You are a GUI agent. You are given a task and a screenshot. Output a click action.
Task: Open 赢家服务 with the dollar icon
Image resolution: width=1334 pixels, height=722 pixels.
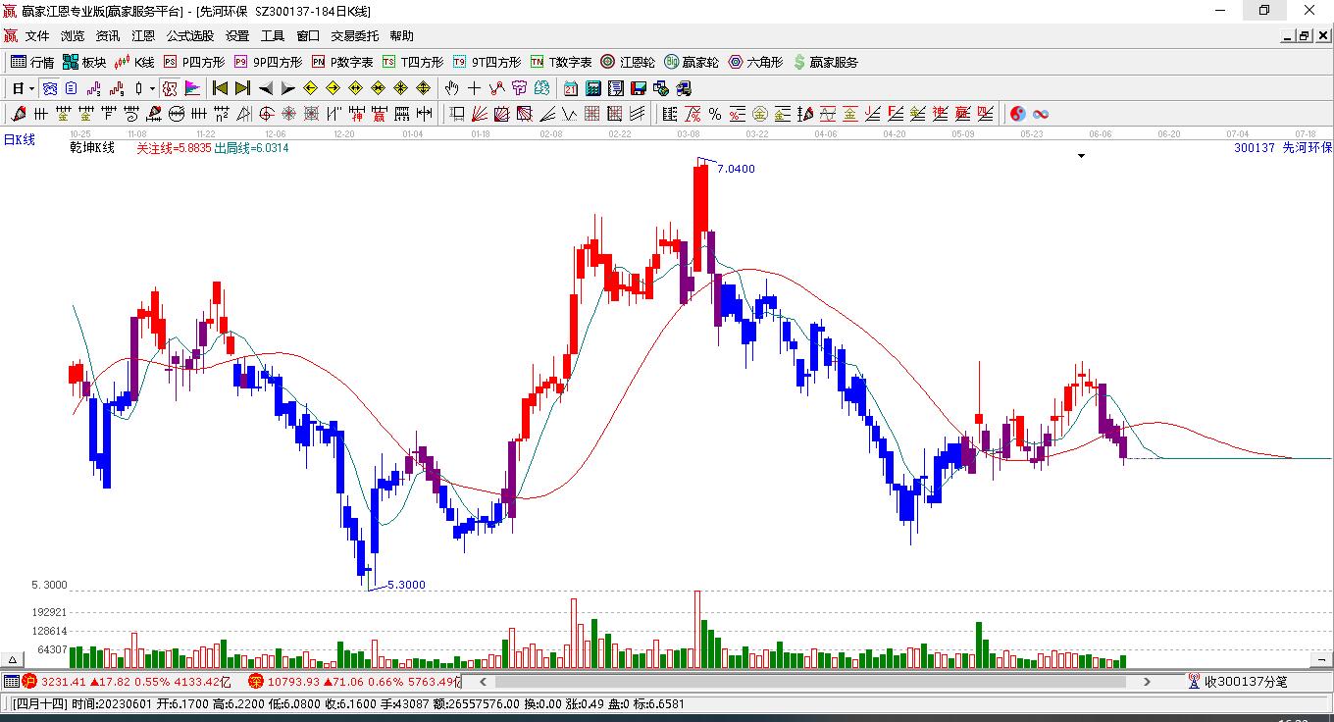(x=826, y=62)
